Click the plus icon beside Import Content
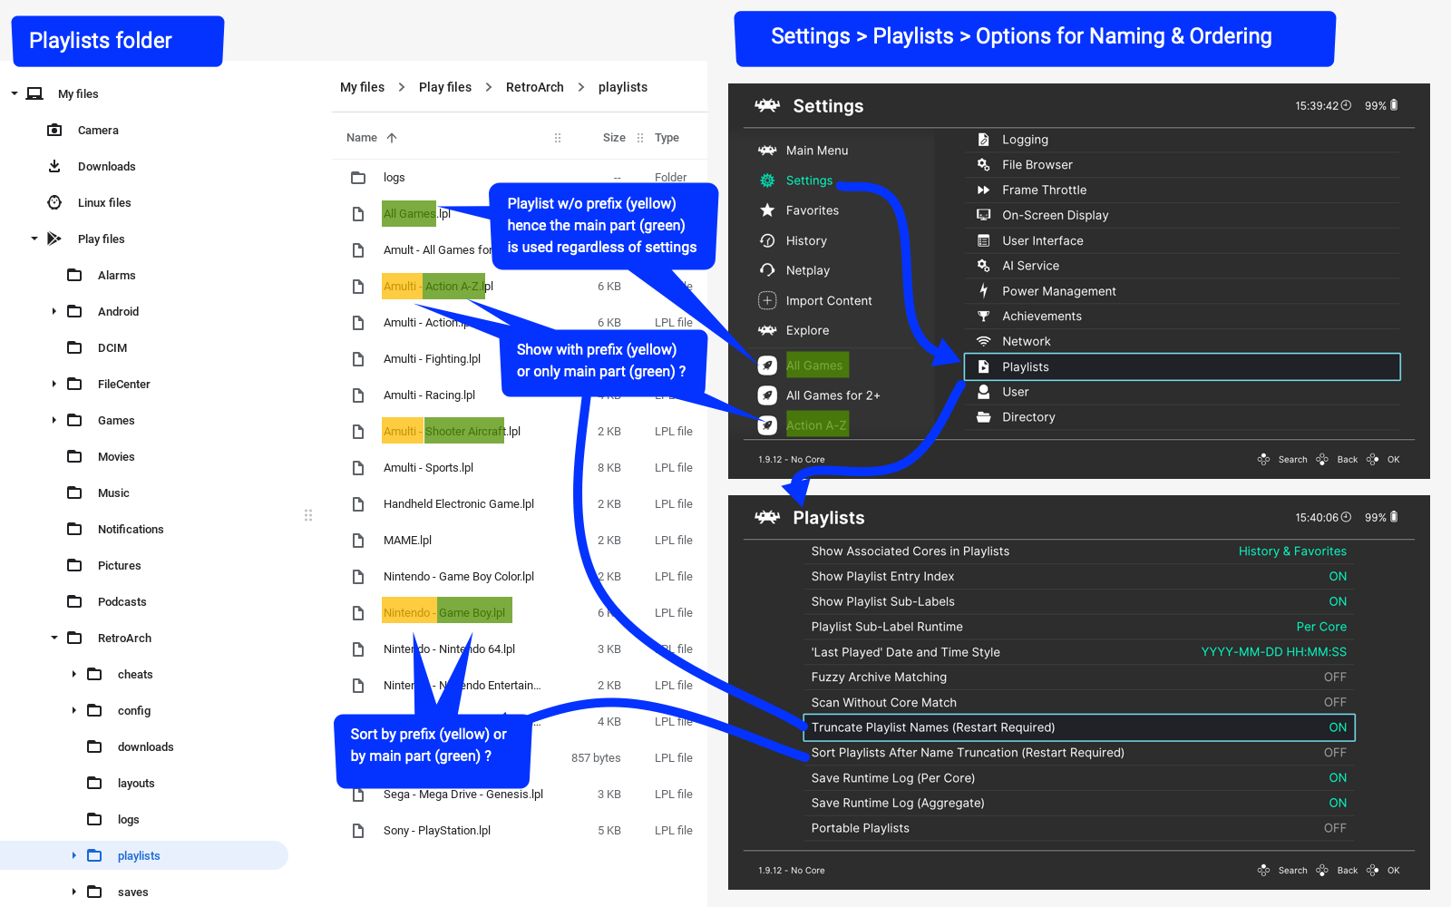The width and height of the screenshot is (1451, 907). pos(767,300)
